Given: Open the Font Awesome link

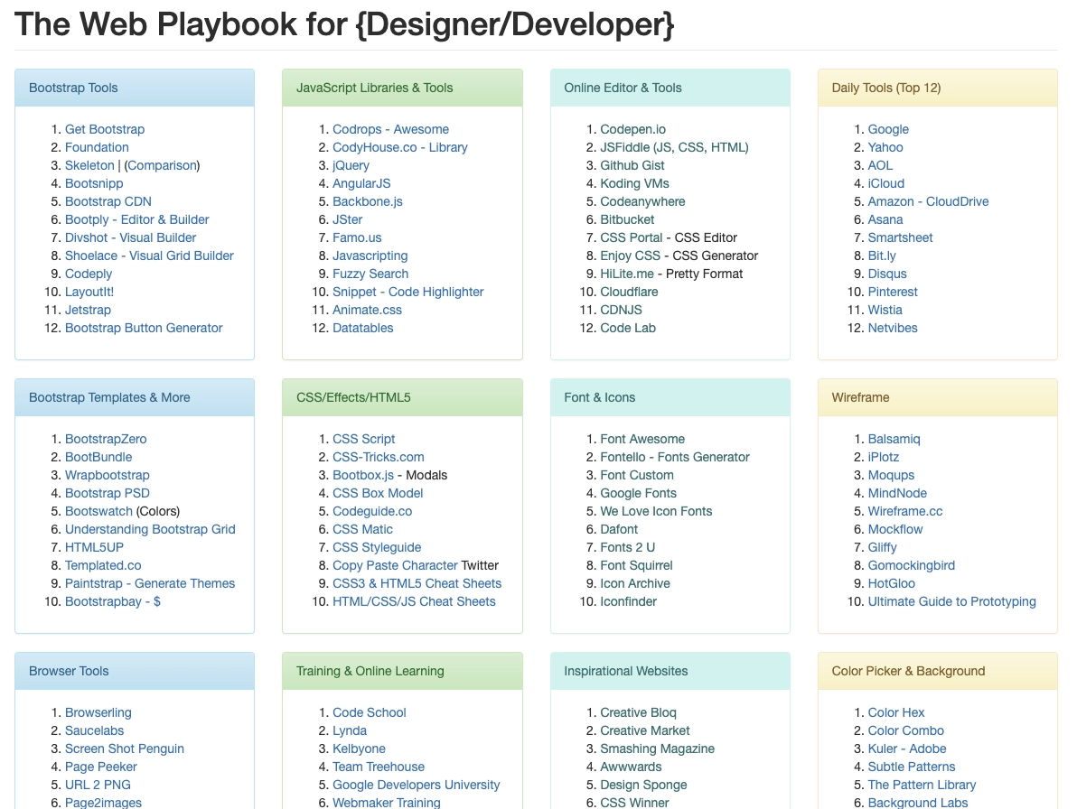Looking at the screenshot, I should coord(642,439).
